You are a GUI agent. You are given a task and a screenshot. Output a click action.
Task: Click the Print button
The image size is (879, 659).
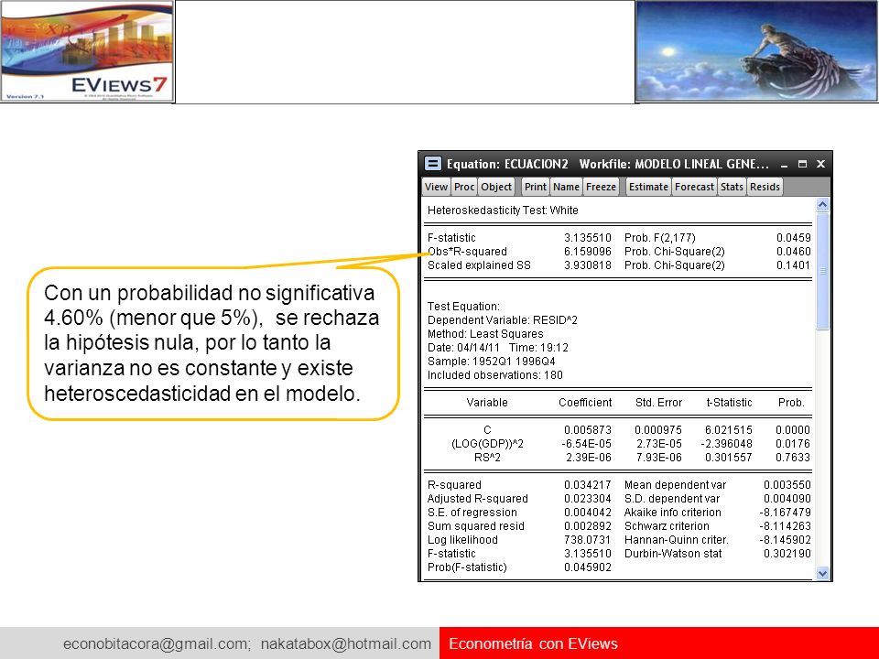(536, 187)
